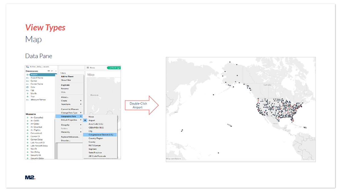
Task: Click the Map contributors attribution link
Action: (174, 159)
